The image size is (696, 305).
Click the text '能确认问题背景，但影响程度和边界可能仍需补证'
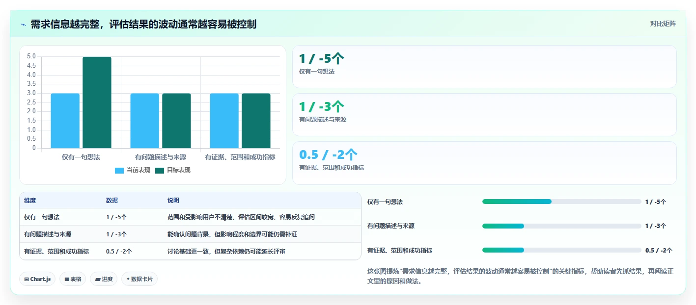coord(232,234)
